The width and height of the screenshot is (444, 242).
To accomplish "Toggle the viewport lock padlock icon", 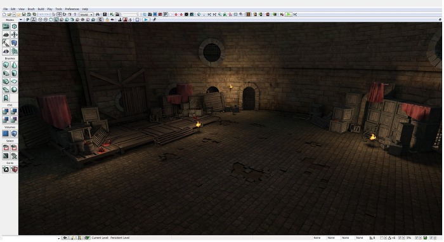I will click(x=107, y=20).
